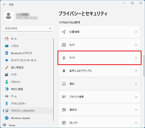Click the Bluetooth icon in sidebar

click(7, 53)
